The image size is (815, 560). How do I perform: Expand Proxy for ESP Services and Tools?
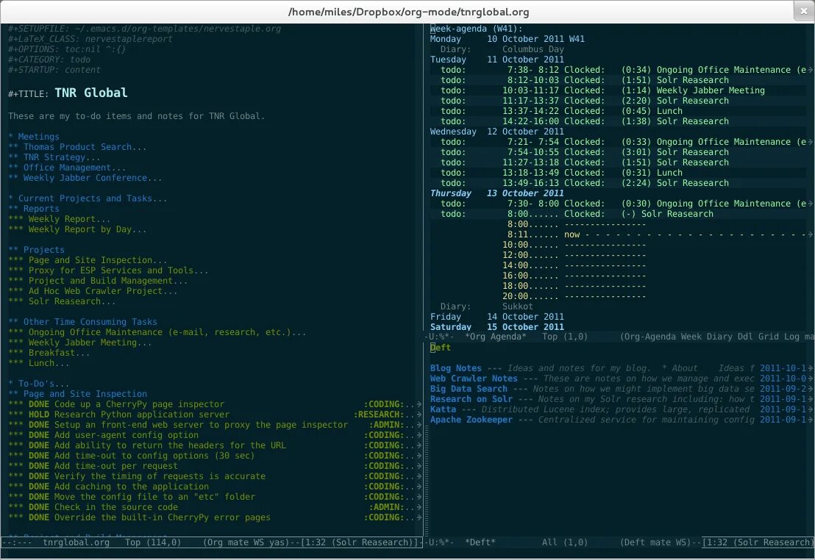tap(109, 270)
